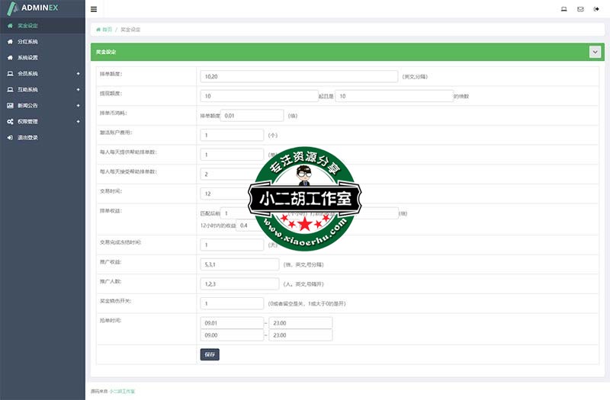Click the home icon in breadcrumb
The width and height of the screenshot is (610, 400).
point(98,29)
